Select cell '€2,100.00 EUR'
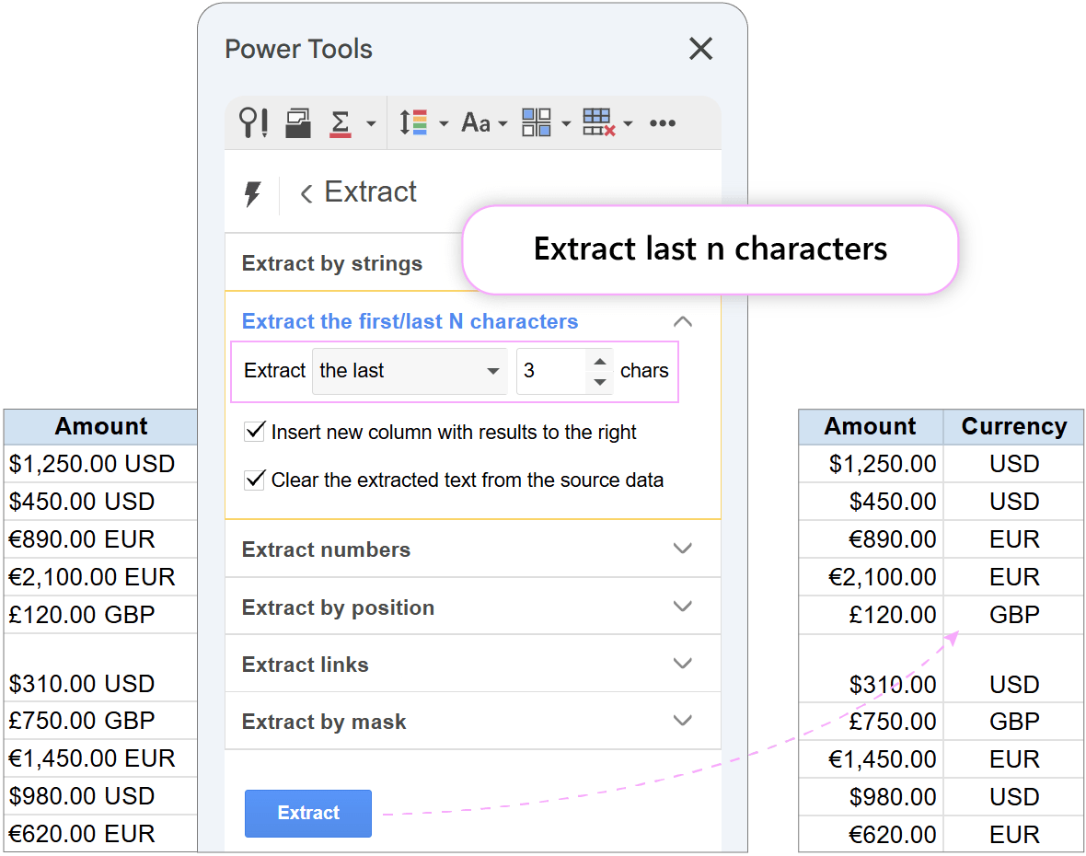The image size is (1086, 856). coord(101,576)
